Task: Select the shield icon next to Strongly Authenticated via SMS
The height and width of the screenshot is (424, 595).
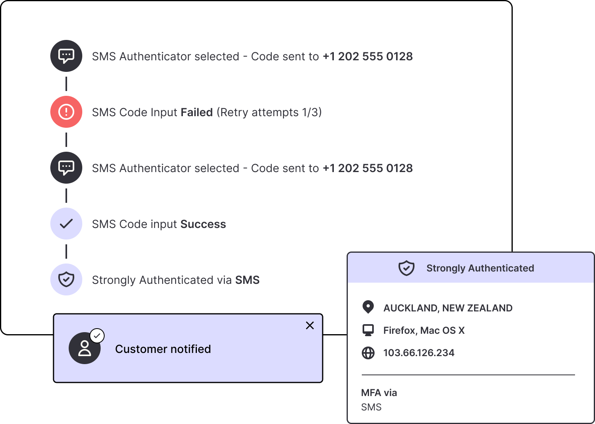Action: click(x=66, y=279)
